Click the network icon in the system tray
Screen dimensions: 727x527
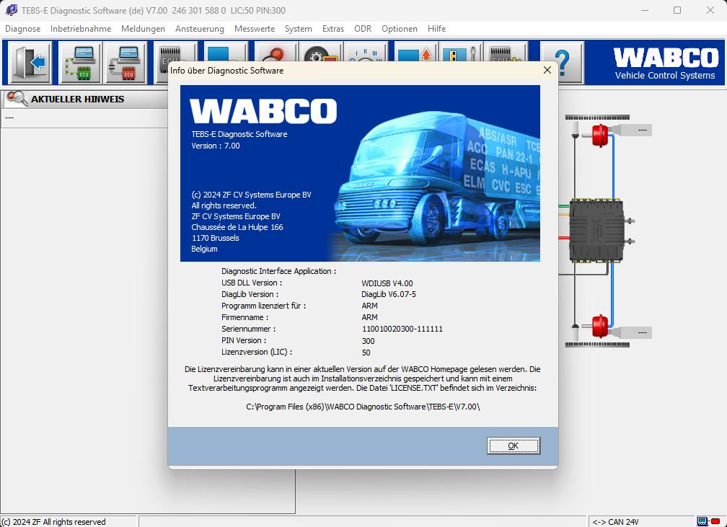click(701, 521)
